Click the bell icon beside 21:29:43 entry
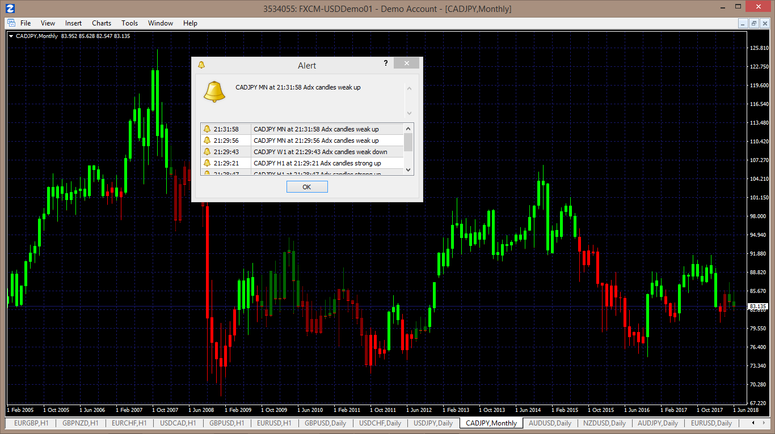The image size is (775, 434). 207,152
